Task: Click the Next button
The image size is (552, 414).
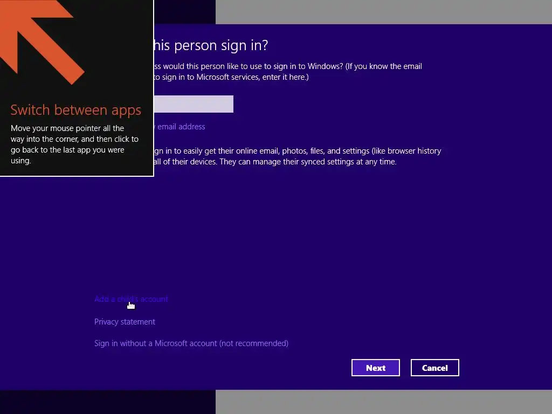Action: point(375,368)
